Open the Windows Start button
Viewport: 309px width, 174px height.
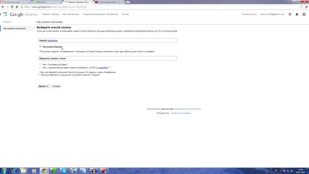click(x=4, y=171)
